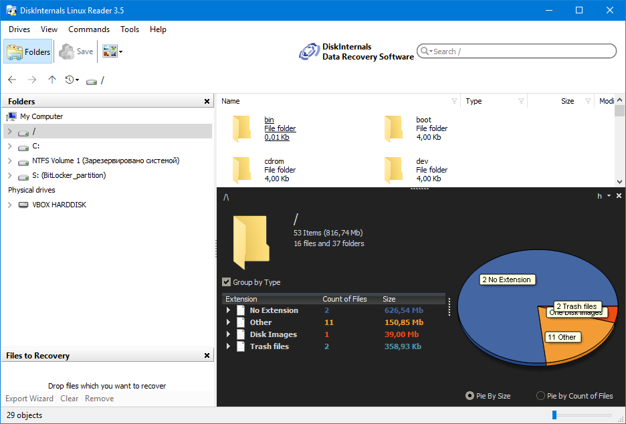The image size is (626, 424).
Task: Select Pie By Size radio button
Action: click(x=470, y=396)
